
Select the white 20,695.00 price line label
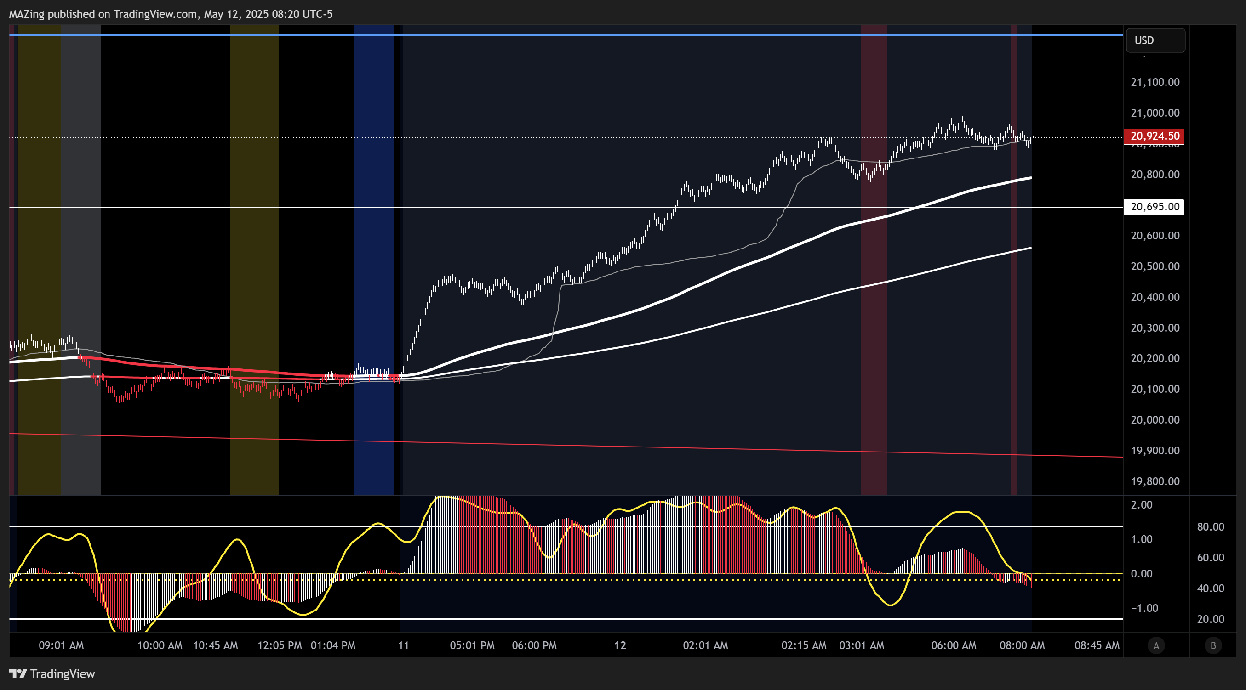(x=1154, y=207)
